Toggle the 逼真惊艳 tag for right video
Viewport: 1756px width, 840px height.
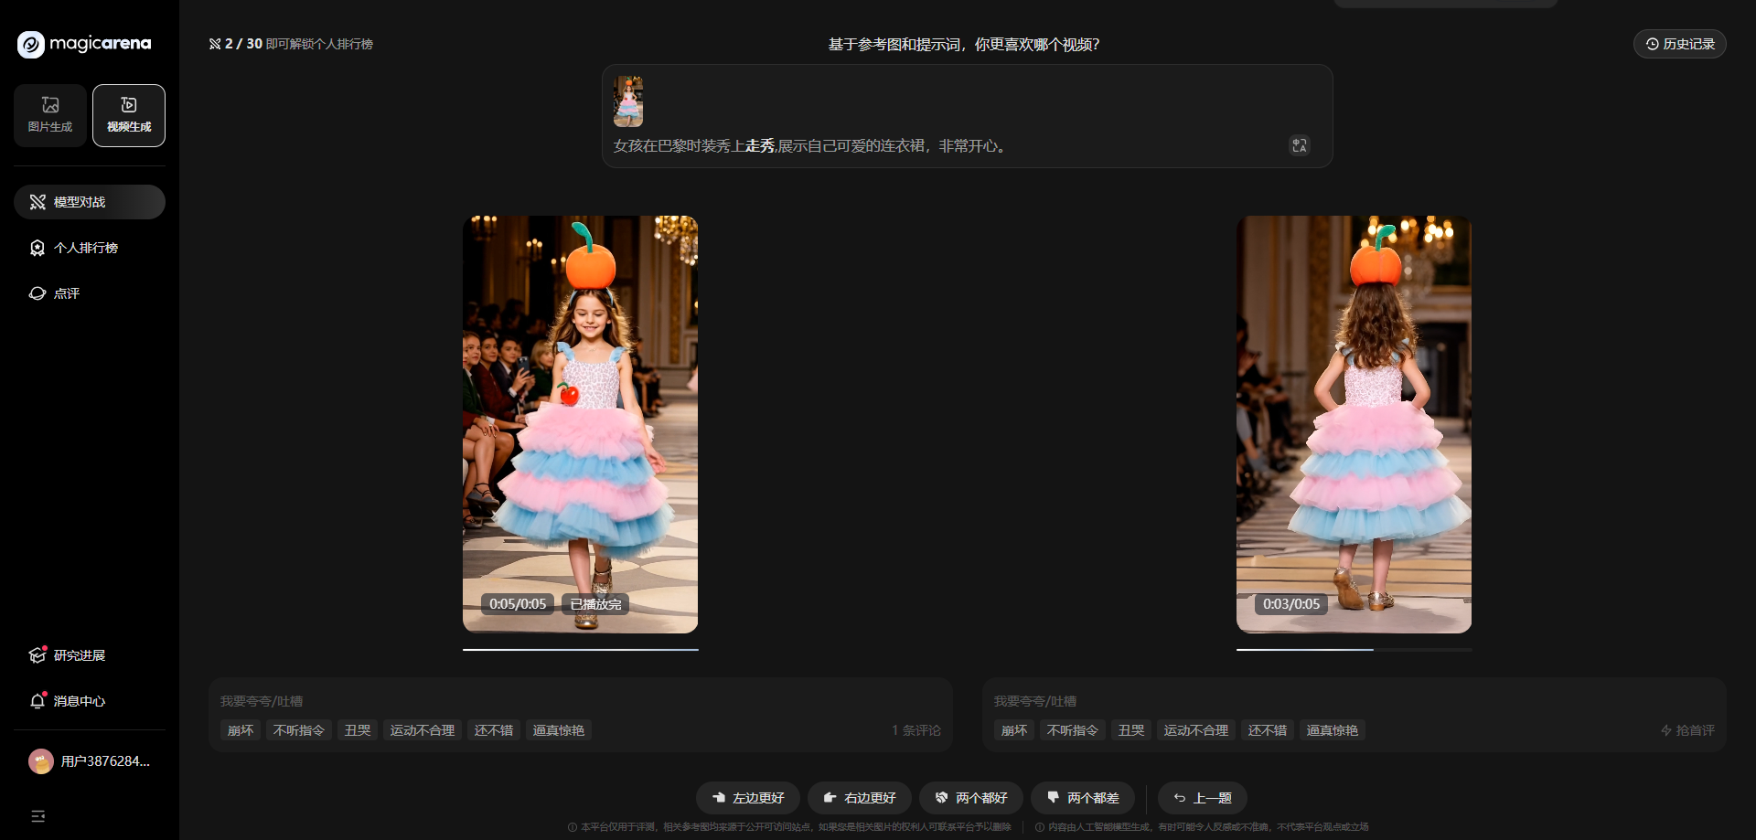1332,730
